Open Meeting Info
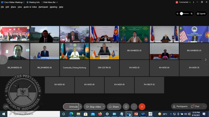This screenshot has width=209, height=117. click(x=33, y=2)
